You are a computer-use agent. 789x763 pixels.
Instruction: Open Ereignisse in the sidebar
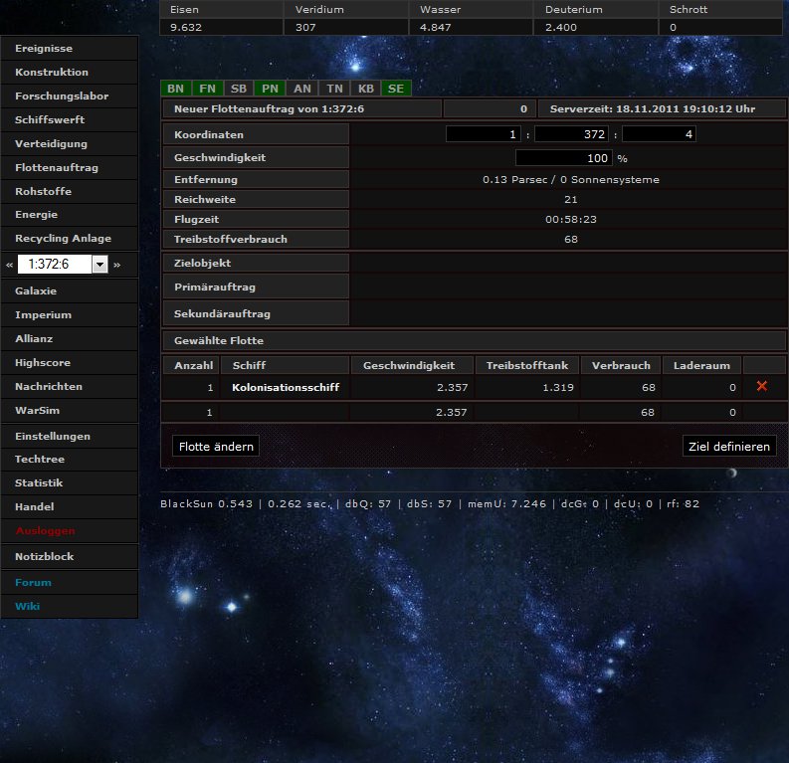70,49
